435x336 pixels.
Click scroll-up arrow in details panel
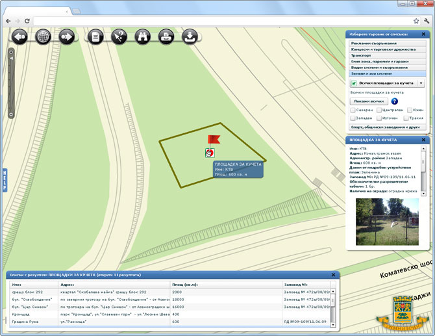[x=423, y=149]
